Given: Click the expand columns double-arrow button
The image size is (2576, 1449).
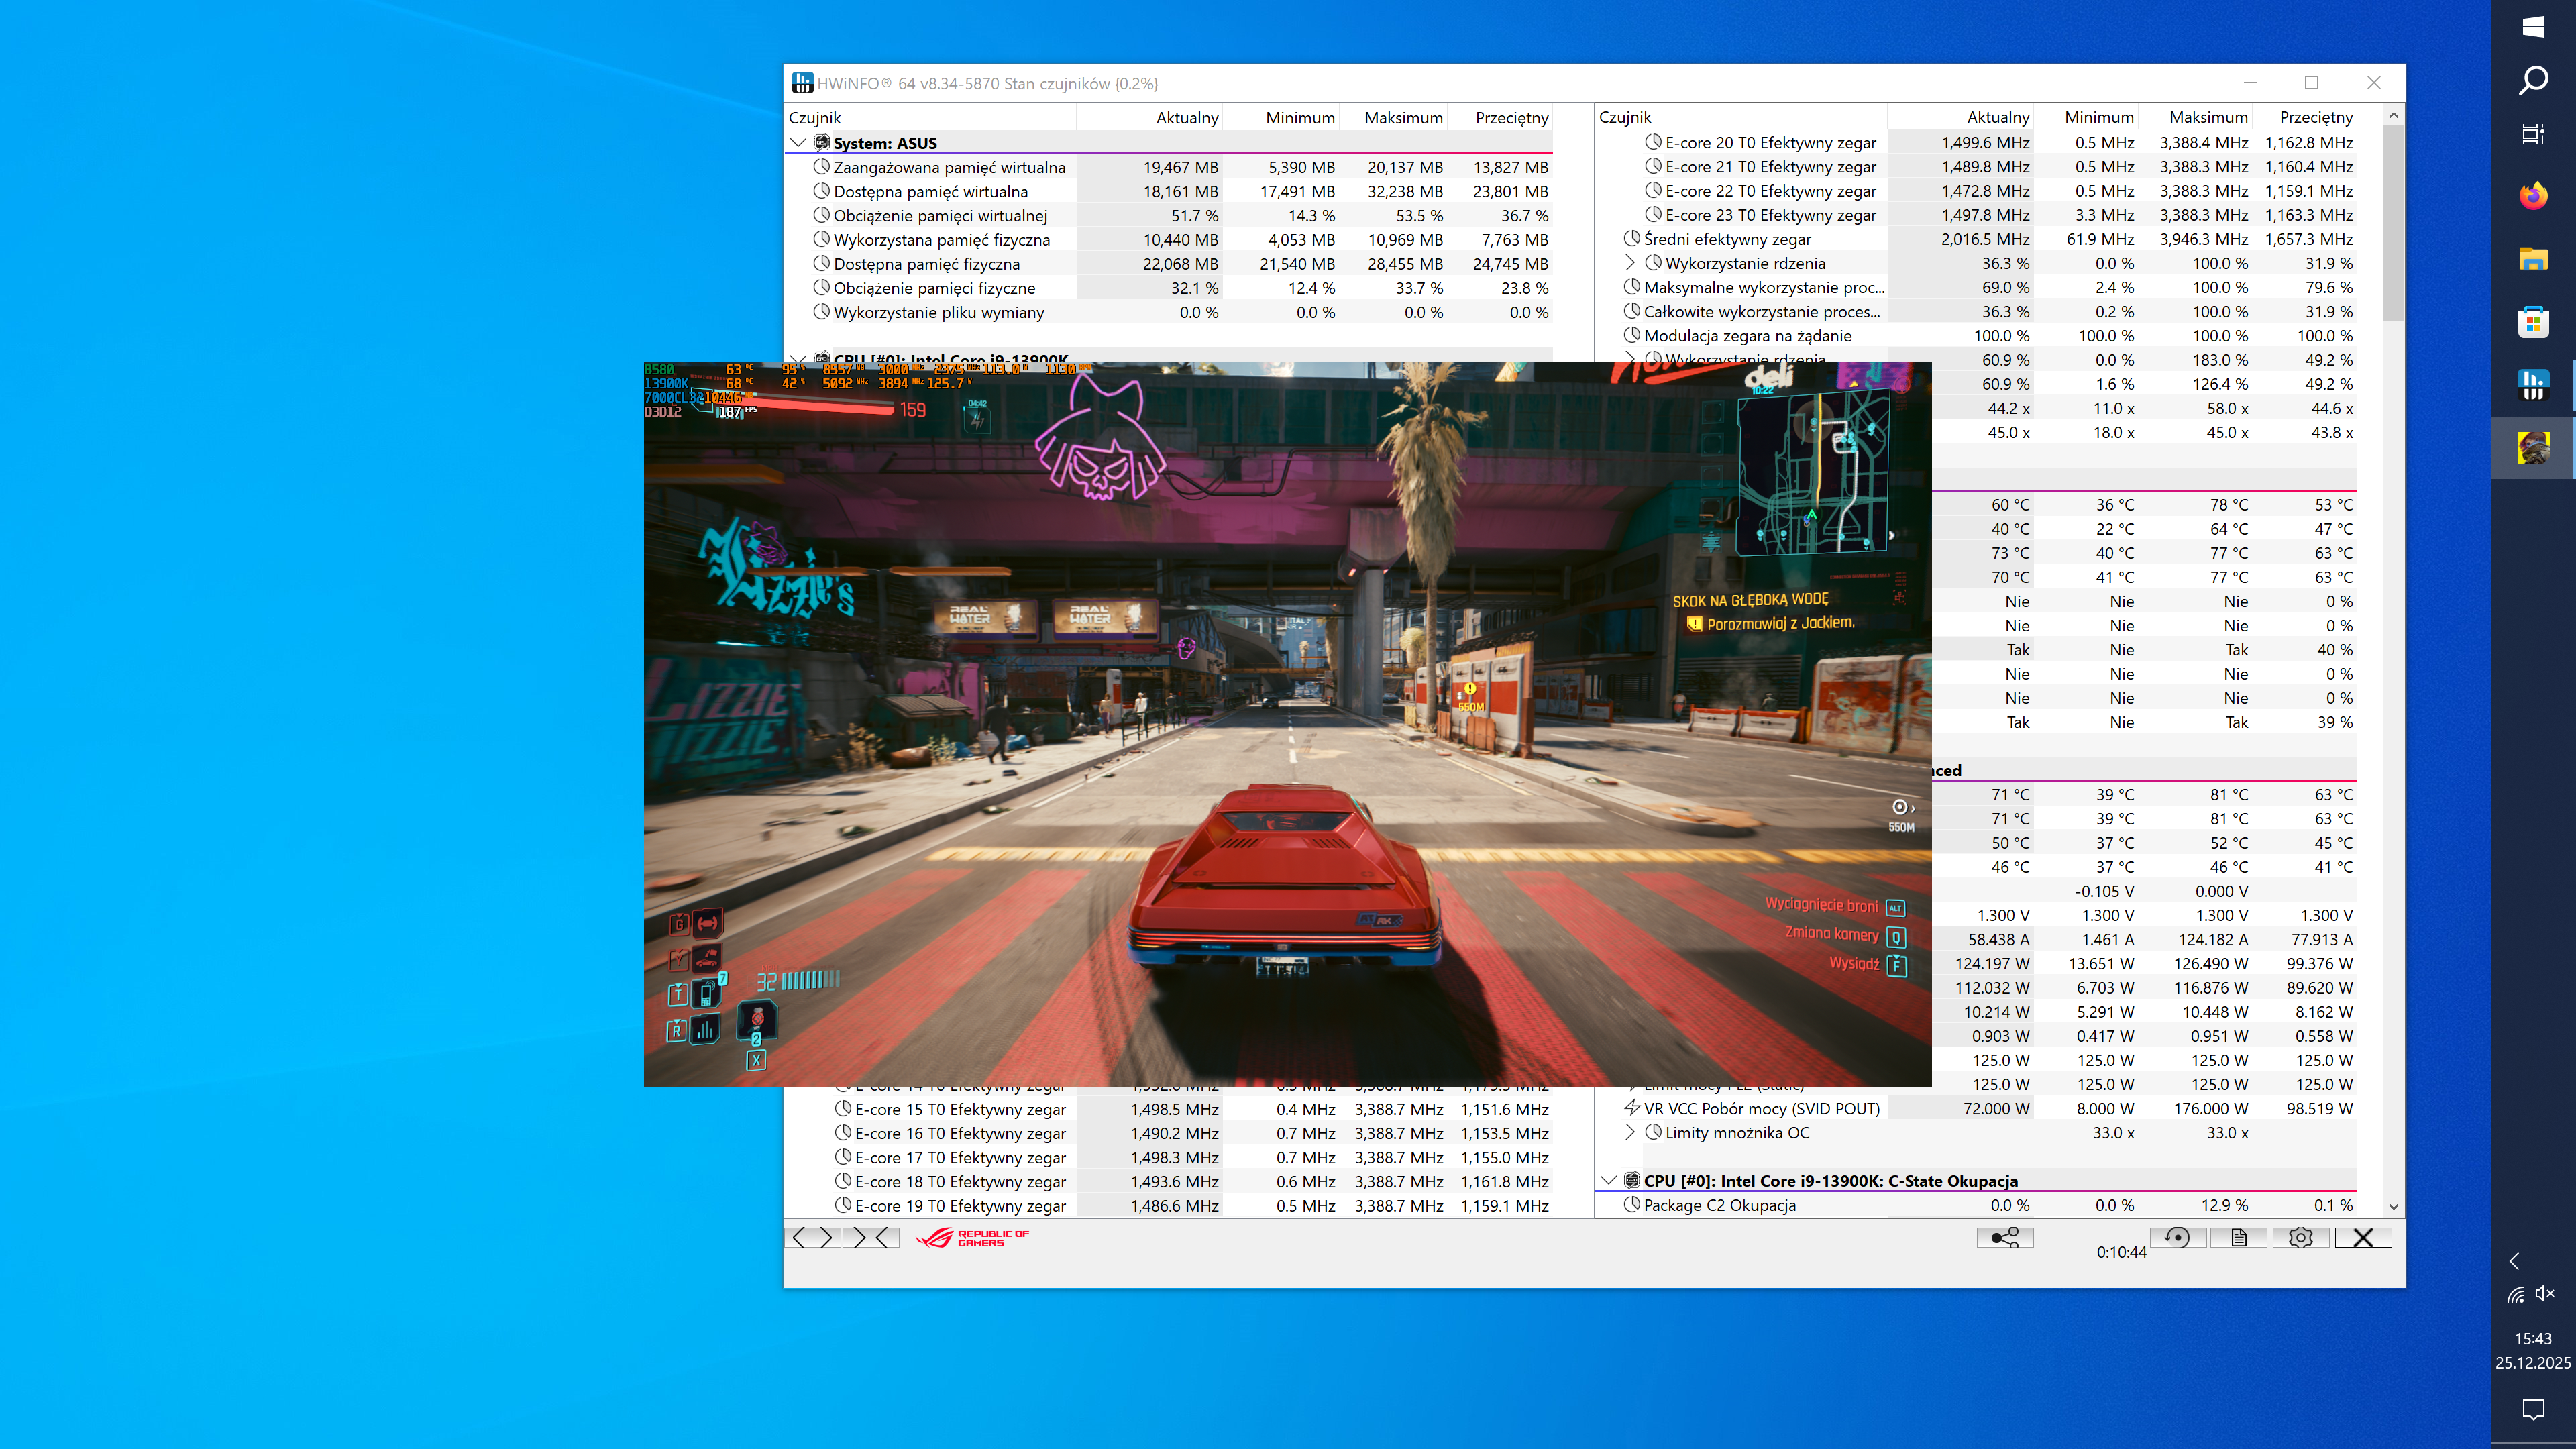Looking at the screenshot, I should [811, 1238].
